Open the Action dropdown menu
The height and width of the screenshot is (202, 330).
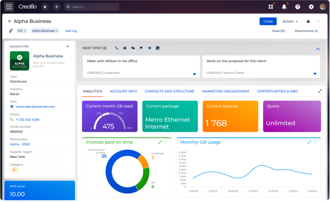pos(290,21)
